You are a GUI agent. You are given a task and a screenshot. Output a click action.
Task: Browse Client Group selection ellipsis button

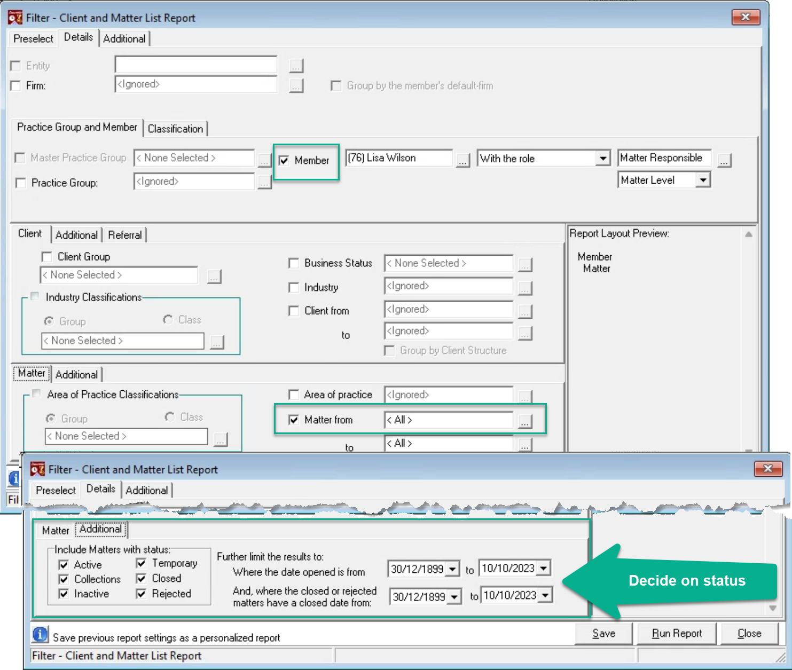point(214,277)
